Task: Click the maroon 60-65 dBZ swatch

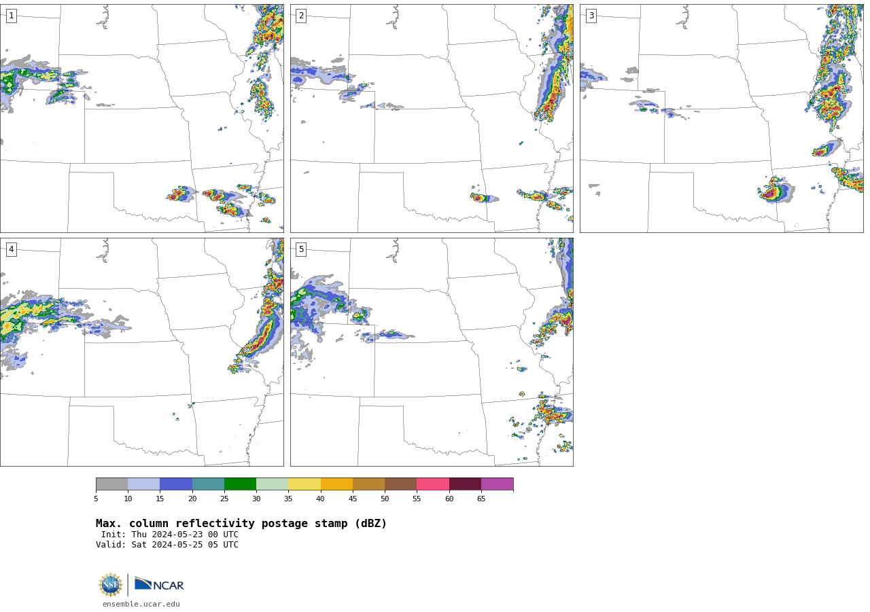Action: pyautogui.click(x=465, y=484)
